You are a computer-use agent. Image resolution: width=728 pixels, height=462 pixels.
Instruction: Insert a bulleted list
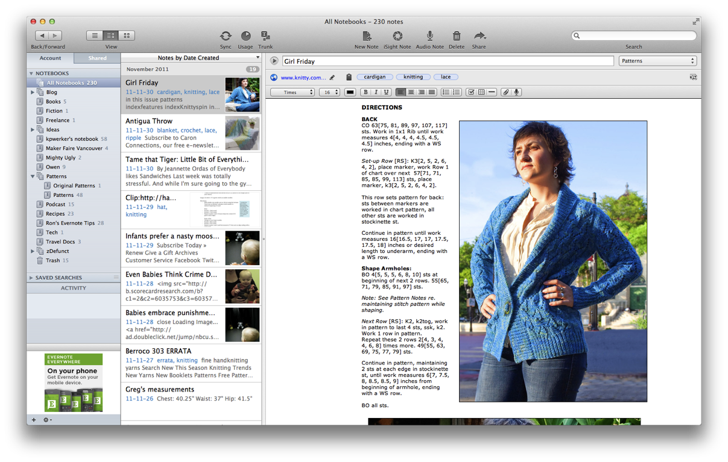(x=446, y=92)
